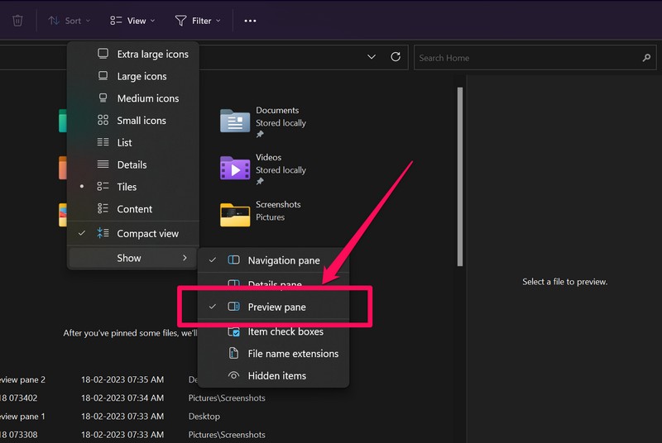
Task: Enable File name extensions
Action: 293,354
